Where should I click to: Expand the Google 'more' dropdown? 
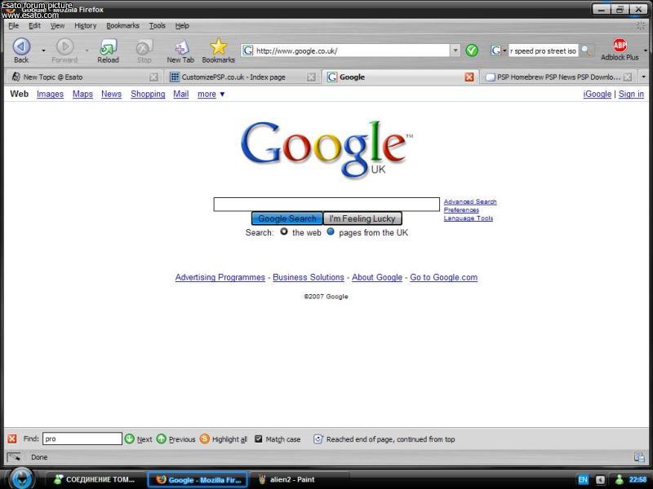click(211, 94)
